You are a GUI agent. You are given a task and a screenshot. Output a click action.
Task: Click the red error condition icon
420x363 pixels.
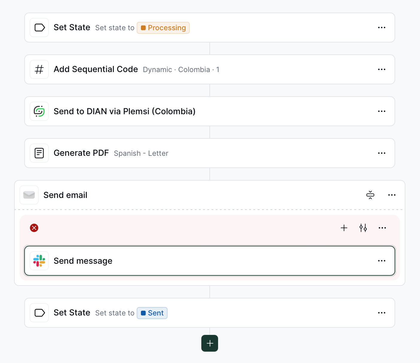pyautogui.click(x=34, y=228)
